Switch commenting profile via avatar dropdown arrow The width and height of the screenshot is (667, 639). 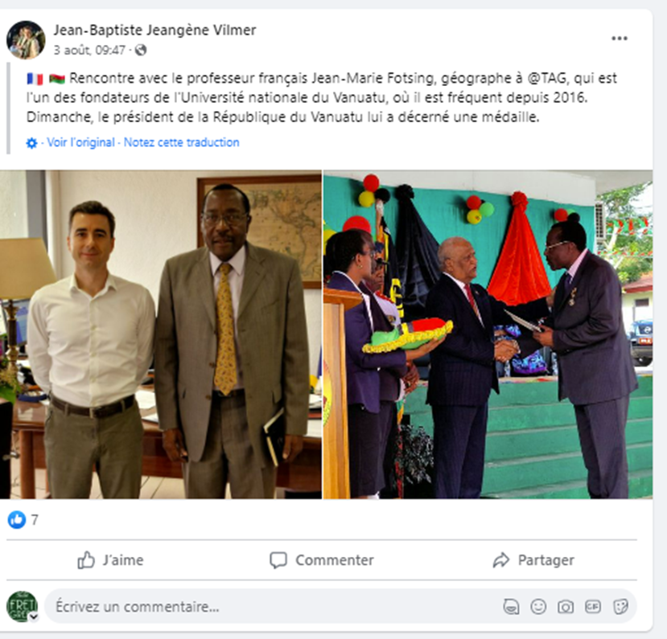34,617
